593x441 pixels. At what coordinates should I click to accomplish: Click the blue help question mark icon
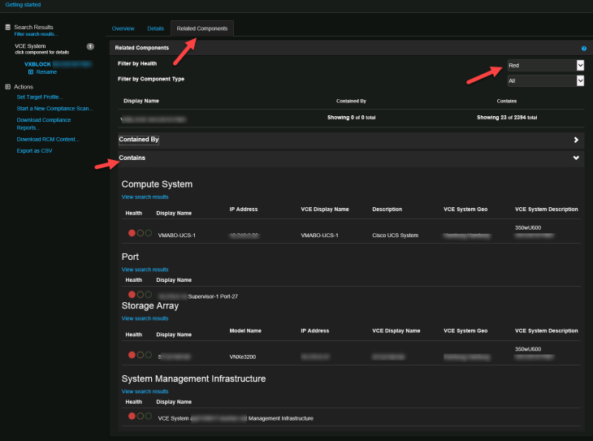(584, 49)
